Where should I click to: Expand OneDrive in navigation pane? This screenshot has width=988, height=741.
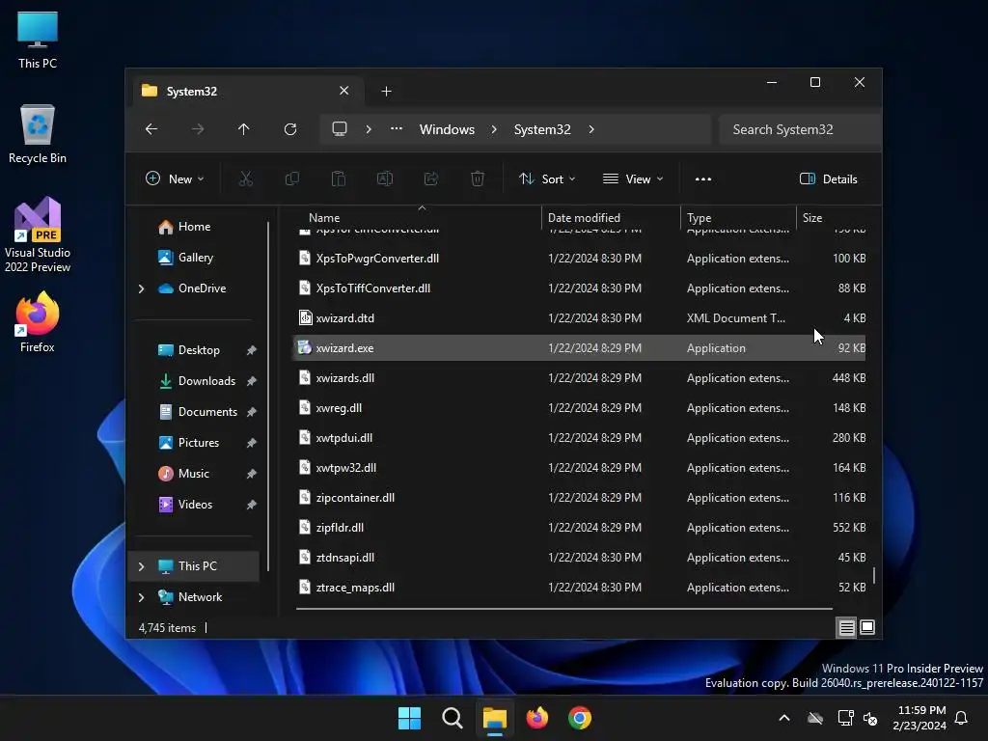click(x=141, y=288)
